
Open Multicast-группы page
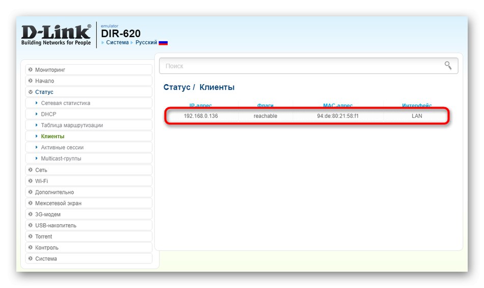(89, 159)
